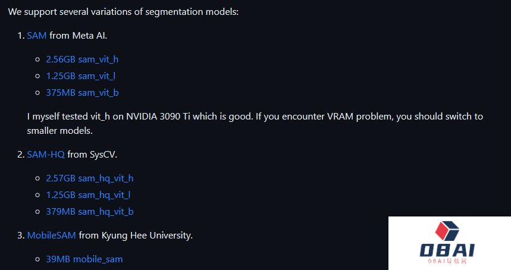Click the "from Meta AI." text
Screen dimensions: 511x270
point(79,36)
